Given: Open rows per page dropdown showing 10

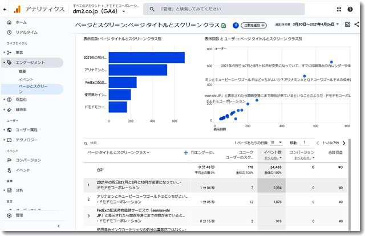Looking at the screenshot, I should (276, 143).
